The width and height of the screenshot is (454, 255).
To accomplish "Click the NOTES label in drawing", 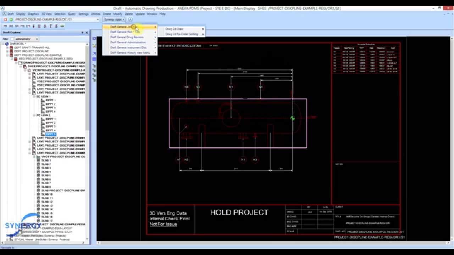I will 339,164.
